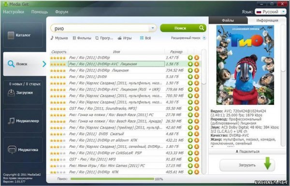The height and width of the screenshot is (186, 290).
Task: Filter results by Игры
Action: point(125,38)
